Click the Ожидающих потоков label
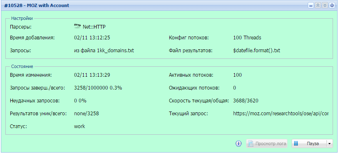 194,88
